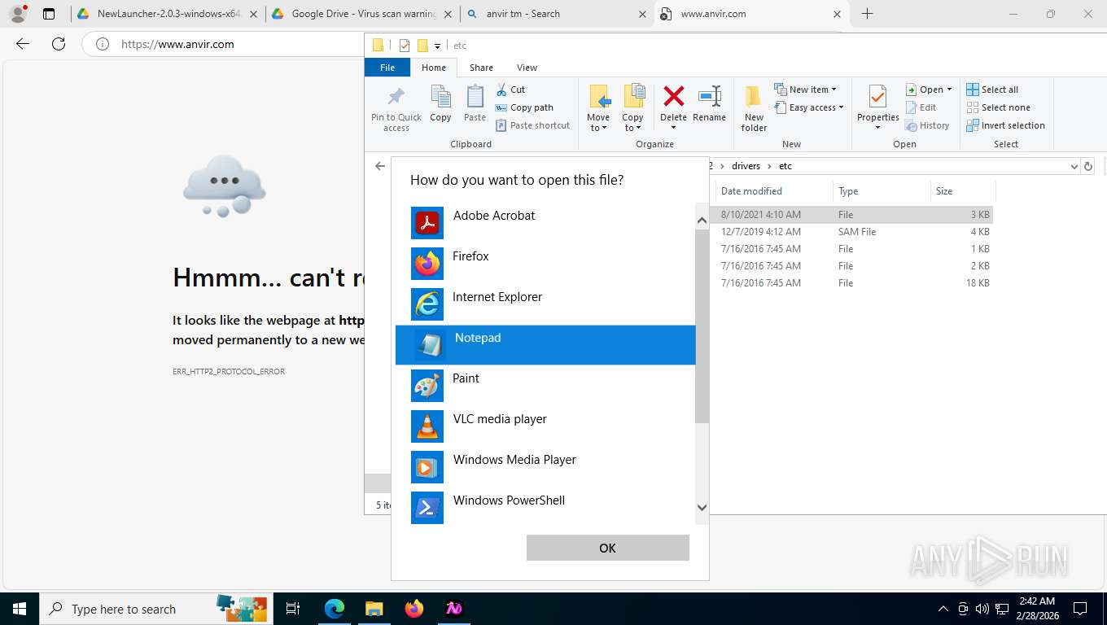Open browser profile icon
1107x625 pixels.
tap(18, 14)
